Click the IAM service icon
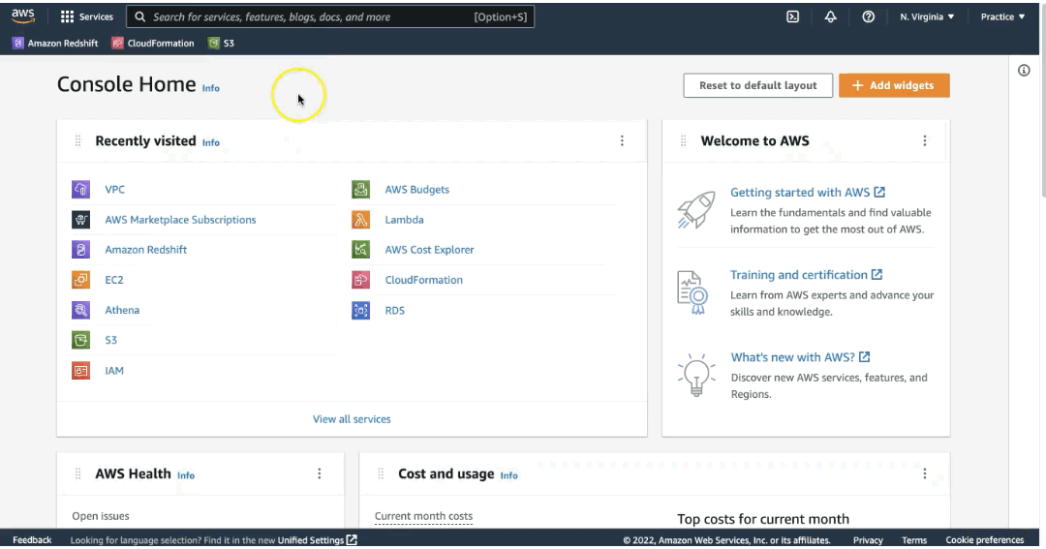Screen dimensions: 1046x549 point(80,370)
